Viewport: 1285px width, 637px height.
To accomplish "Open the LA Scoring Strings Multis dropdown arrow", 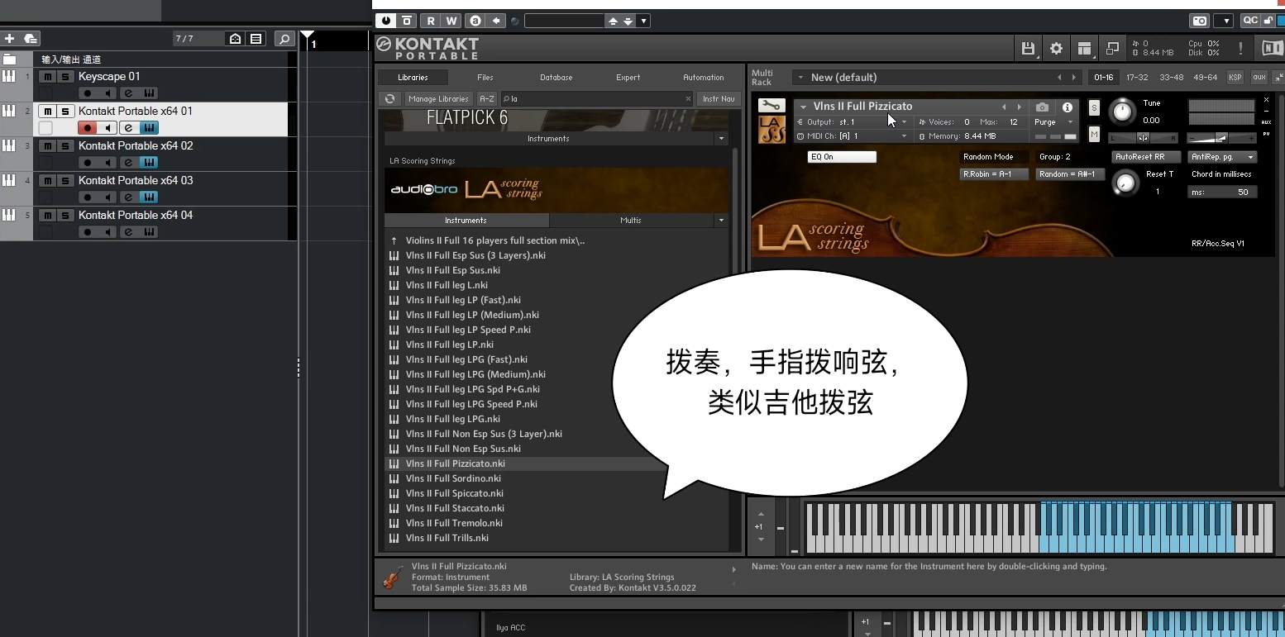I will [721, 221].
